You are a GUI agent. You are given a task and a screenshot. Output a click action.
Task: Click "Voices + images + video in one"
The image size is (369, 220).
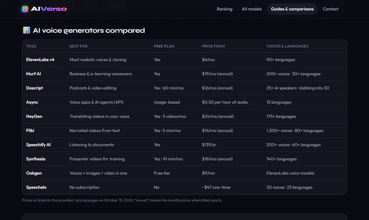tap(98, 173)
